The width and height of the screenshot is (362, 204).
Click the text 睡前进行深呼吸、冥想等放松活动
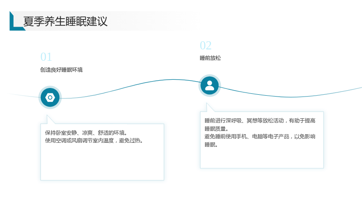coord(244,121)
